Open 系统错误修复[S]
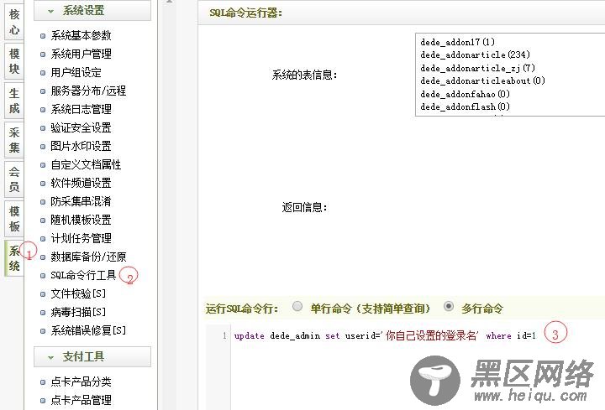The height and width of the screenshot is (410, 605). 88,330
